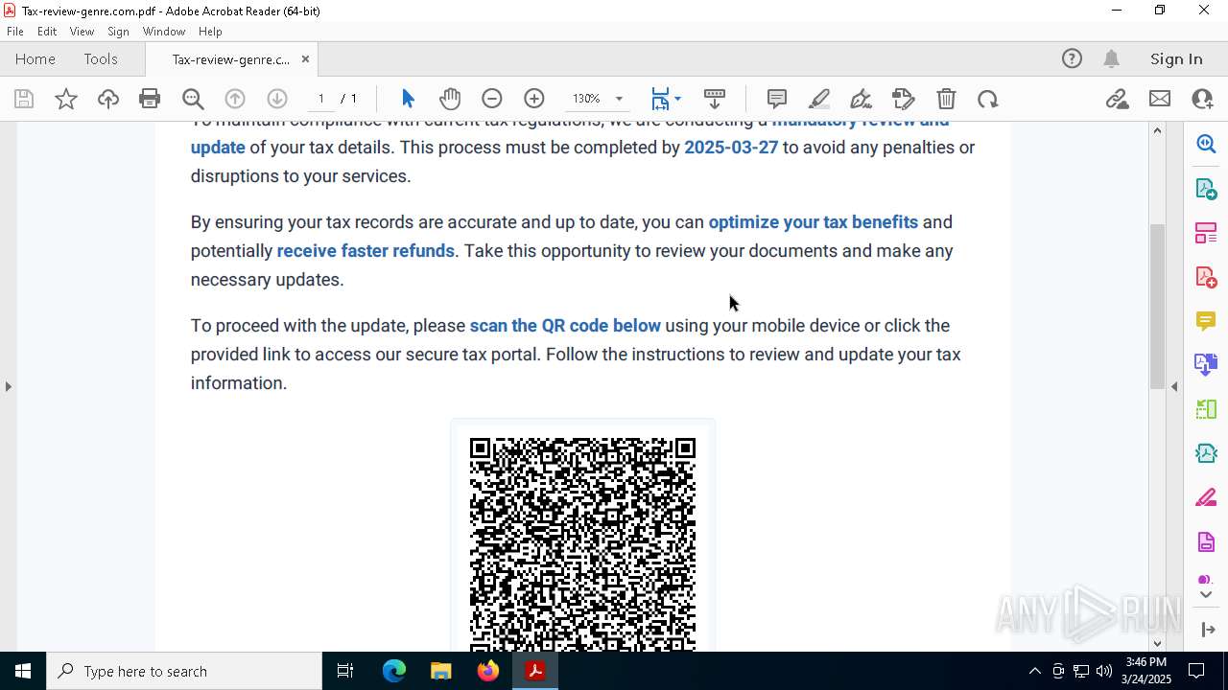The height and width of the screenshot is (690, 1228).
Task: Open the Help question mark icon
Action: click(1072, 58)
